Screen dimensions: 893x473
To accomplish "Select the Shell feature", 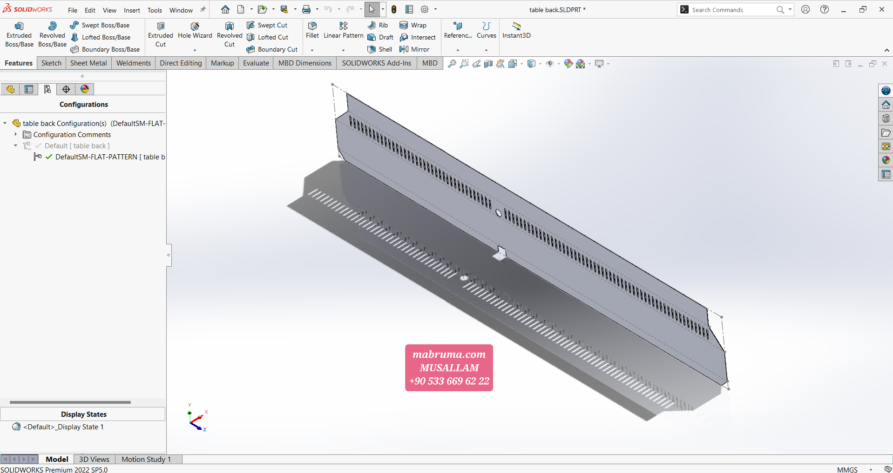I will click(380, 49).
